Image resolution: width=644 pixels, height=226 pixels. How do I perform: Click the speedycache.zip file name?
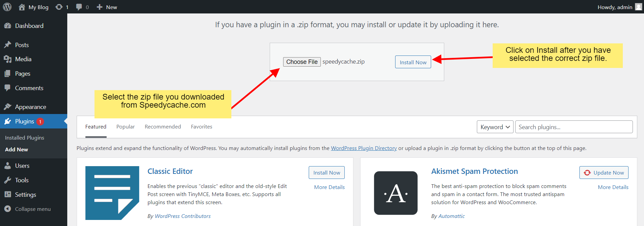(343, 62)
